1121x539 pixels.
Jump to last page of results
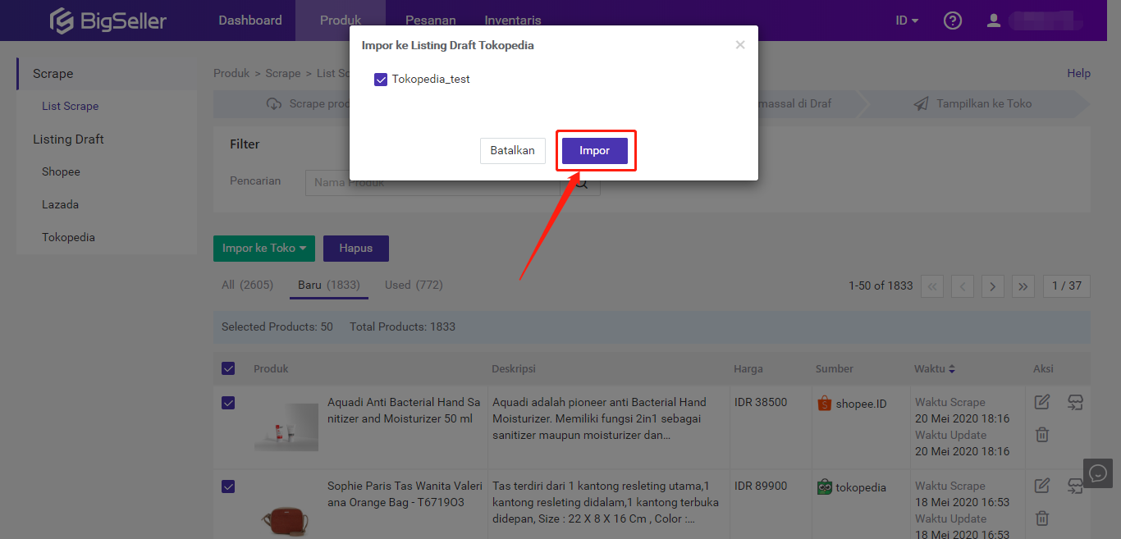[1023, 285]
